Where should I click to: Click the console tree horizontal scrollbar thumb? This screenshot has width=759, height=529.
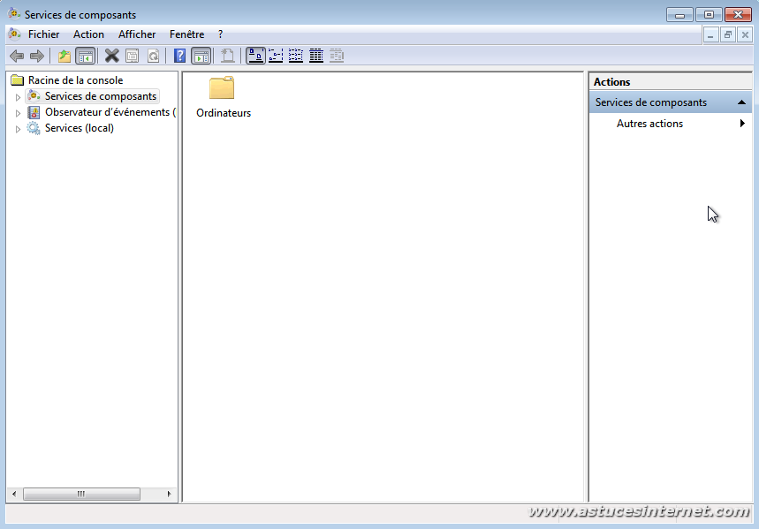point(80,494)
